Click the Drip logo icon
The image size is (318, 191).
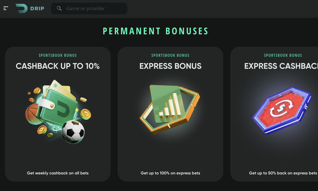pyautogui.click(x=21, y=9)
